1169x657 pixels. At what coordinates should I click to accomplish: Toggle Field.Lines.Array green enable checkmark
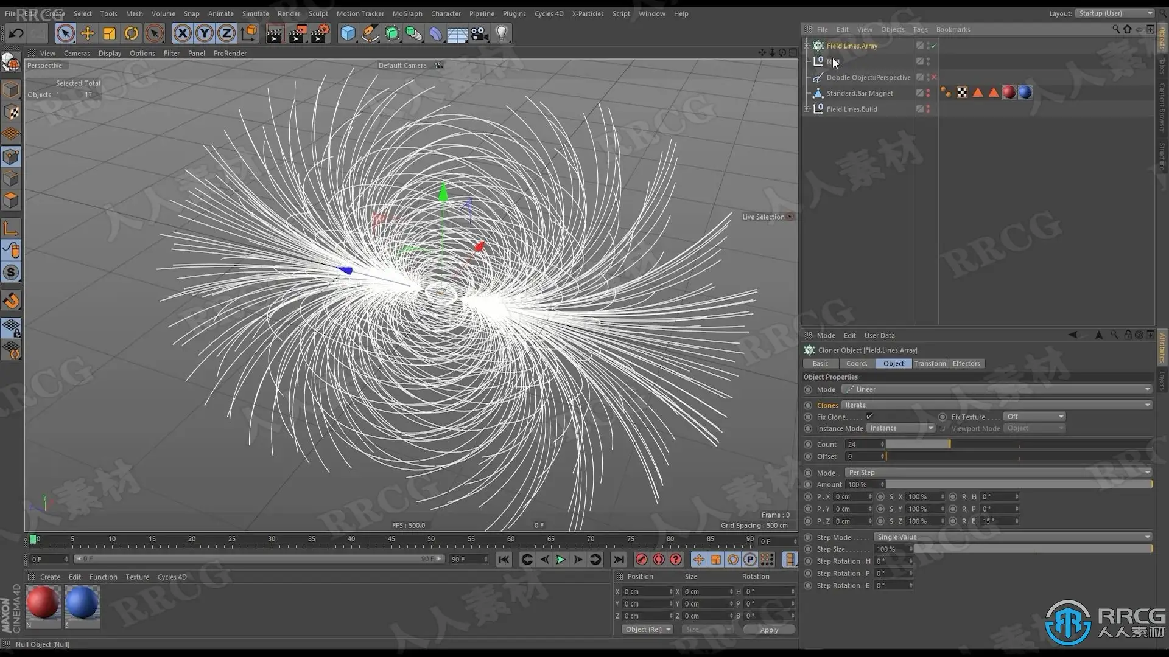pyautogui.click(x=933, y=46)
